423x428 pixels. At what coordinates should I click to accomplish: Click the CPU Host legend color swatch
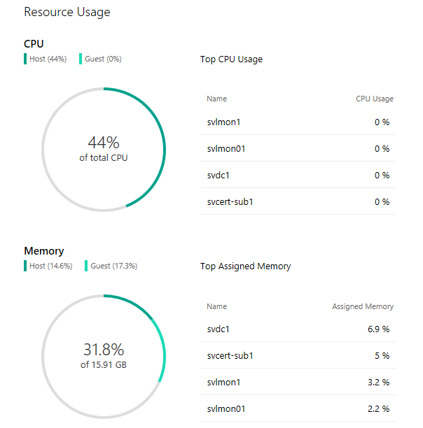25,59
